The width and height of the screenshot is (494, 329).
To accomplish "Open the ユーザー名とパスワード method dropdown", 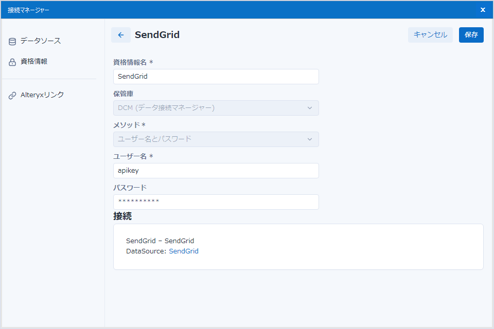I will tap(216, 139).
